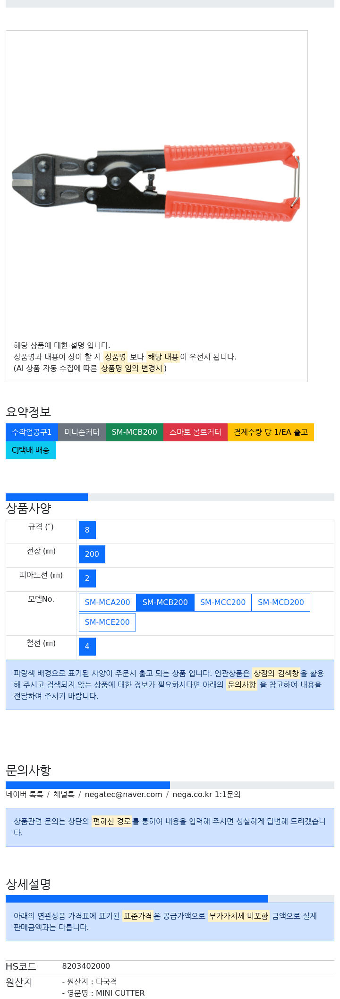Click the CJ택배 배송 badge
340x999 pixels.
tap(31, 450)
